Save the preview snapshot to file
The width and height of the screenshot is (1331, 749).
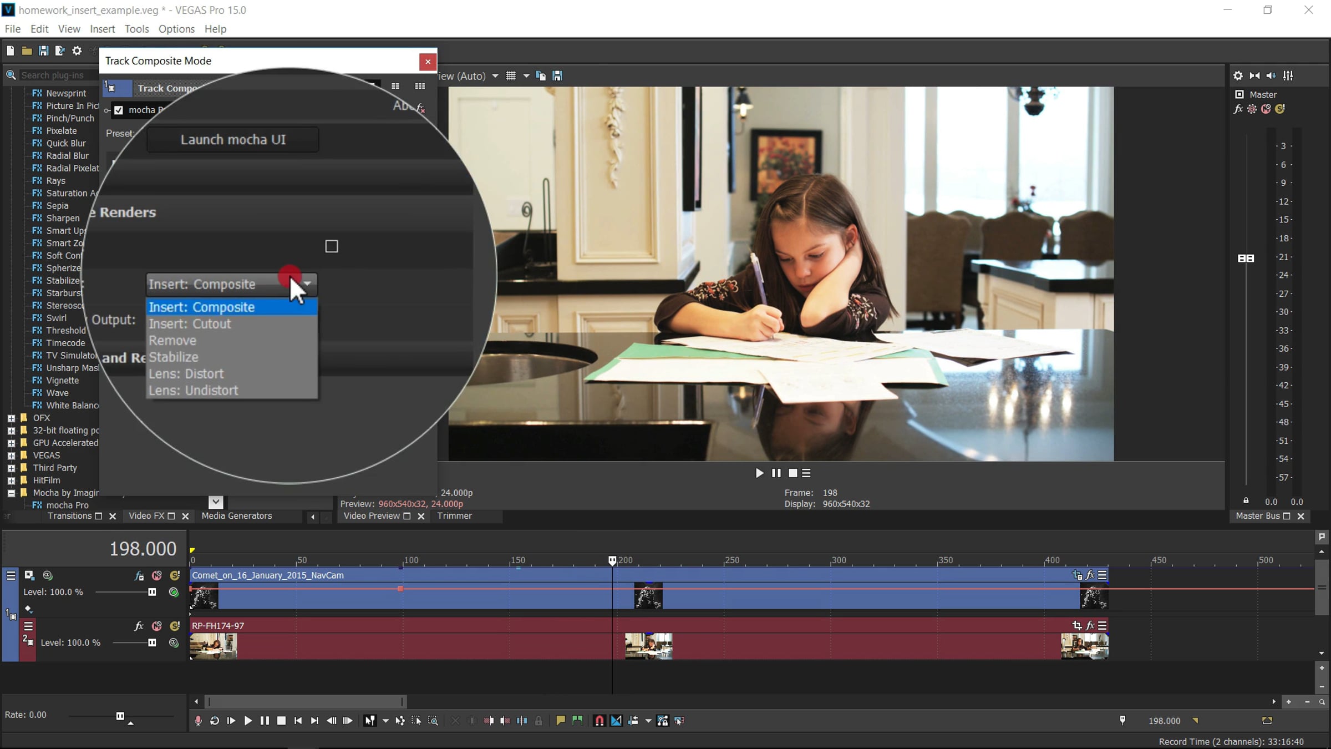pyautogui.click(x=558, y=76)
